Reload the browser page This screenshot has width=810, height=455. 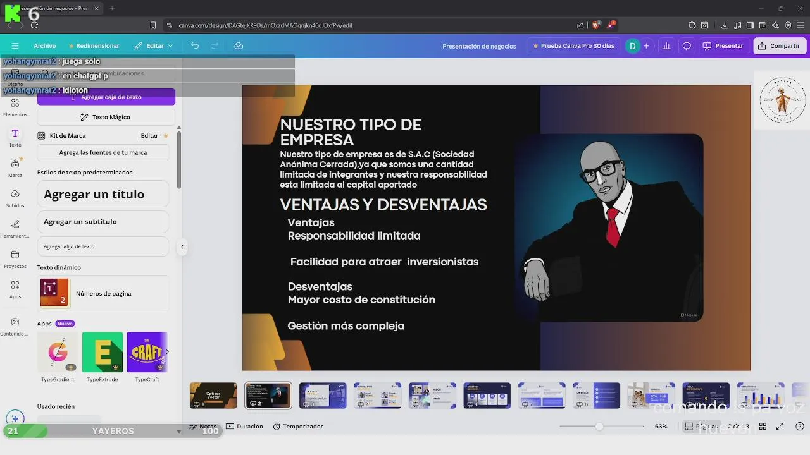(x=34, y=25)
